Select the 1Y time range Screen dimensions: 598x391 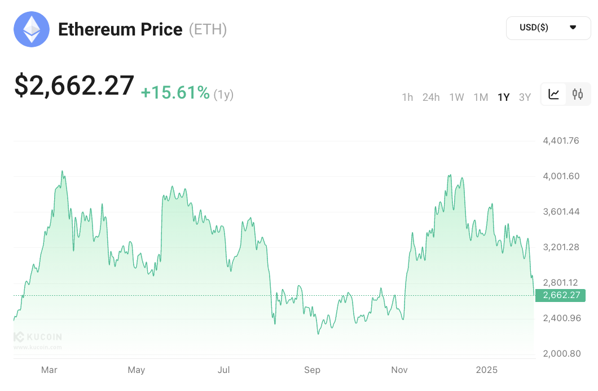tap(503, 97)
